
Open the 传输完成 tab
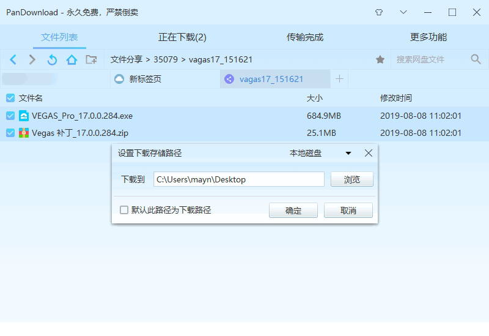[x=304, y=37]
